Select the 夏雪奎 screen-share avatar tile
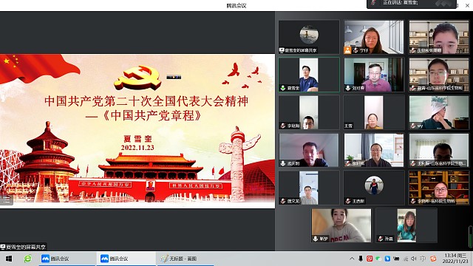This screenshot has height=266, width=473. pyautogui.click(x=309, y=37)
